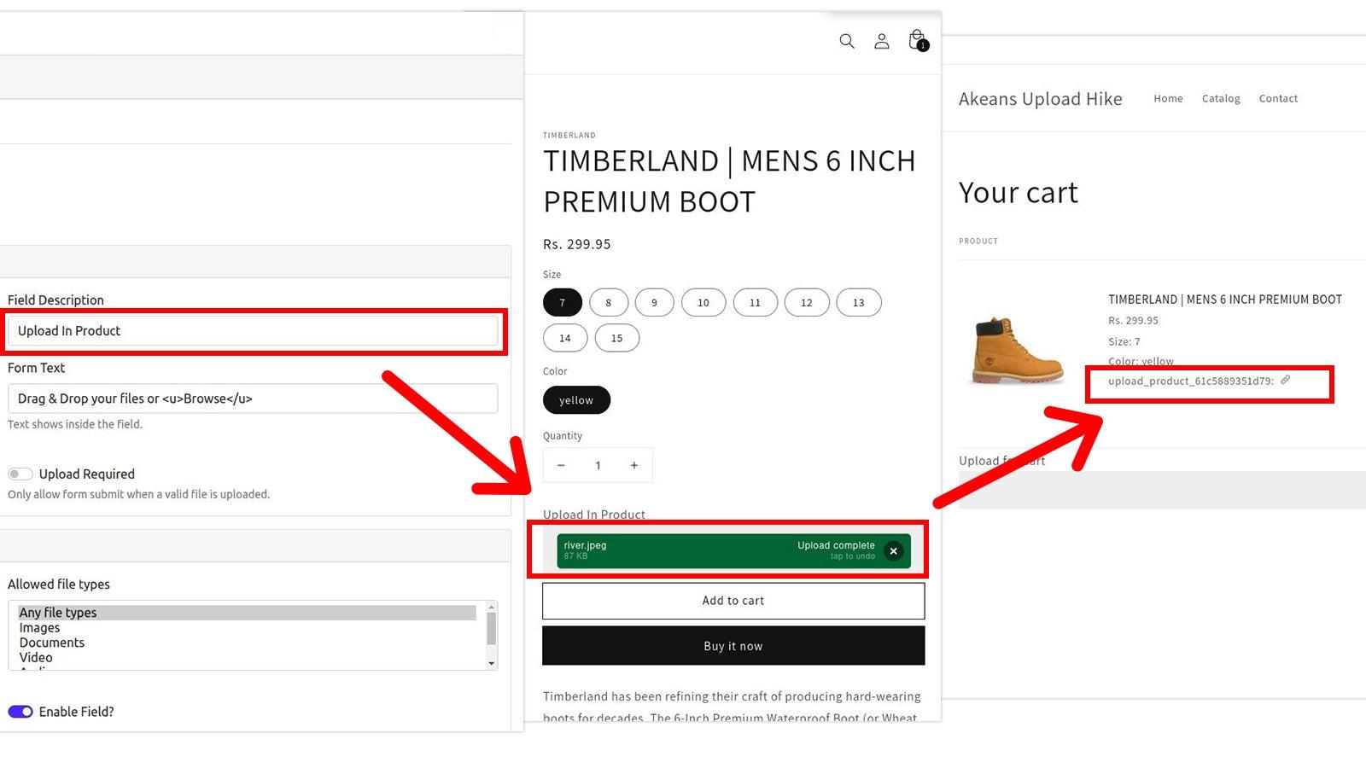Viewport: 1366px width, 768px height.
Task: Click the Field Description input field
Action: pos(253,331)
